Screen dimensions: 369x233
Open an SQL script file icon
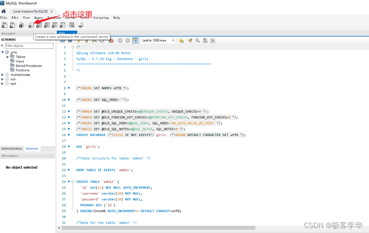click(12, 25)
